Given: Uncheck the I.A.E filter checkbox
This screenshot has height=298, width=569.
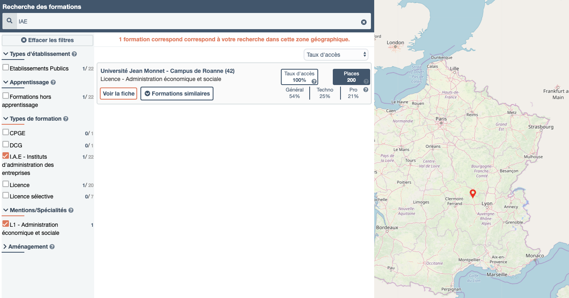Looking at the screenshot, I should click(6, 156).
